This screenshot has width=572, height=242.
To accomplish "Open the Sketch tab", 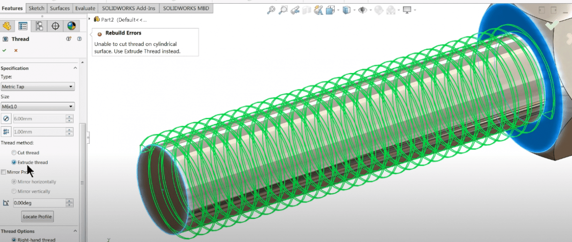I will coord(36,8).
